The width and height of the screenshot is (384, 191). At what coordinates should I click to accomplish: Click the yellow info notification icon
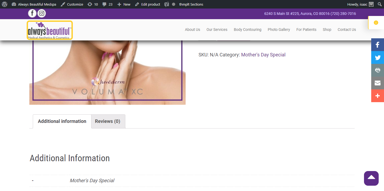click(x=376, y=23)
